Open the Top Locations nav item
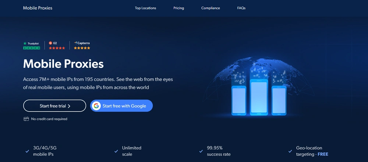368x162 pixels. pyautogui.click(x=145, y=8)
